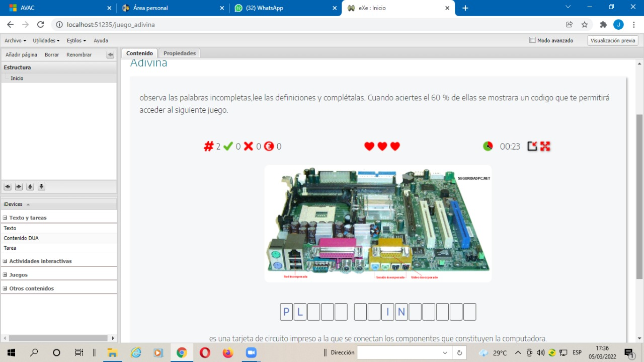Viewport: 644px width, 362px height.
Task: Click the letter box containing N
Action: [401, 312]
